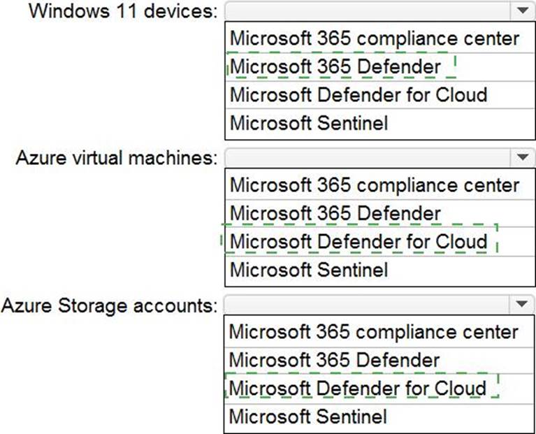Select Microsoft 365 Defender for Windows 11 devices
The image size is (536, 434).
click(336, 66)
